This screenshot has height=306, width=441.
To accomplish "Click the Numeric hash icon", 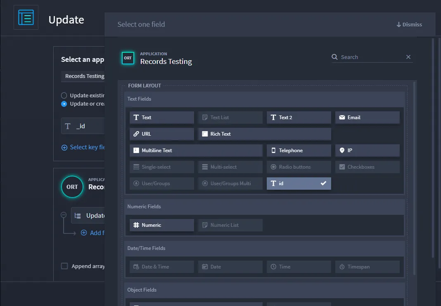I will 136,225.
